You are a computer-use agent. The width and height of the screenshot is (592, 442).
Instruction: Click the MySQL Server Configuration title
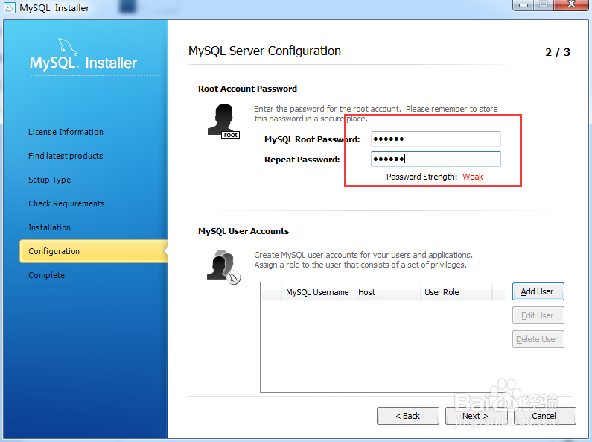coord(264,51)
